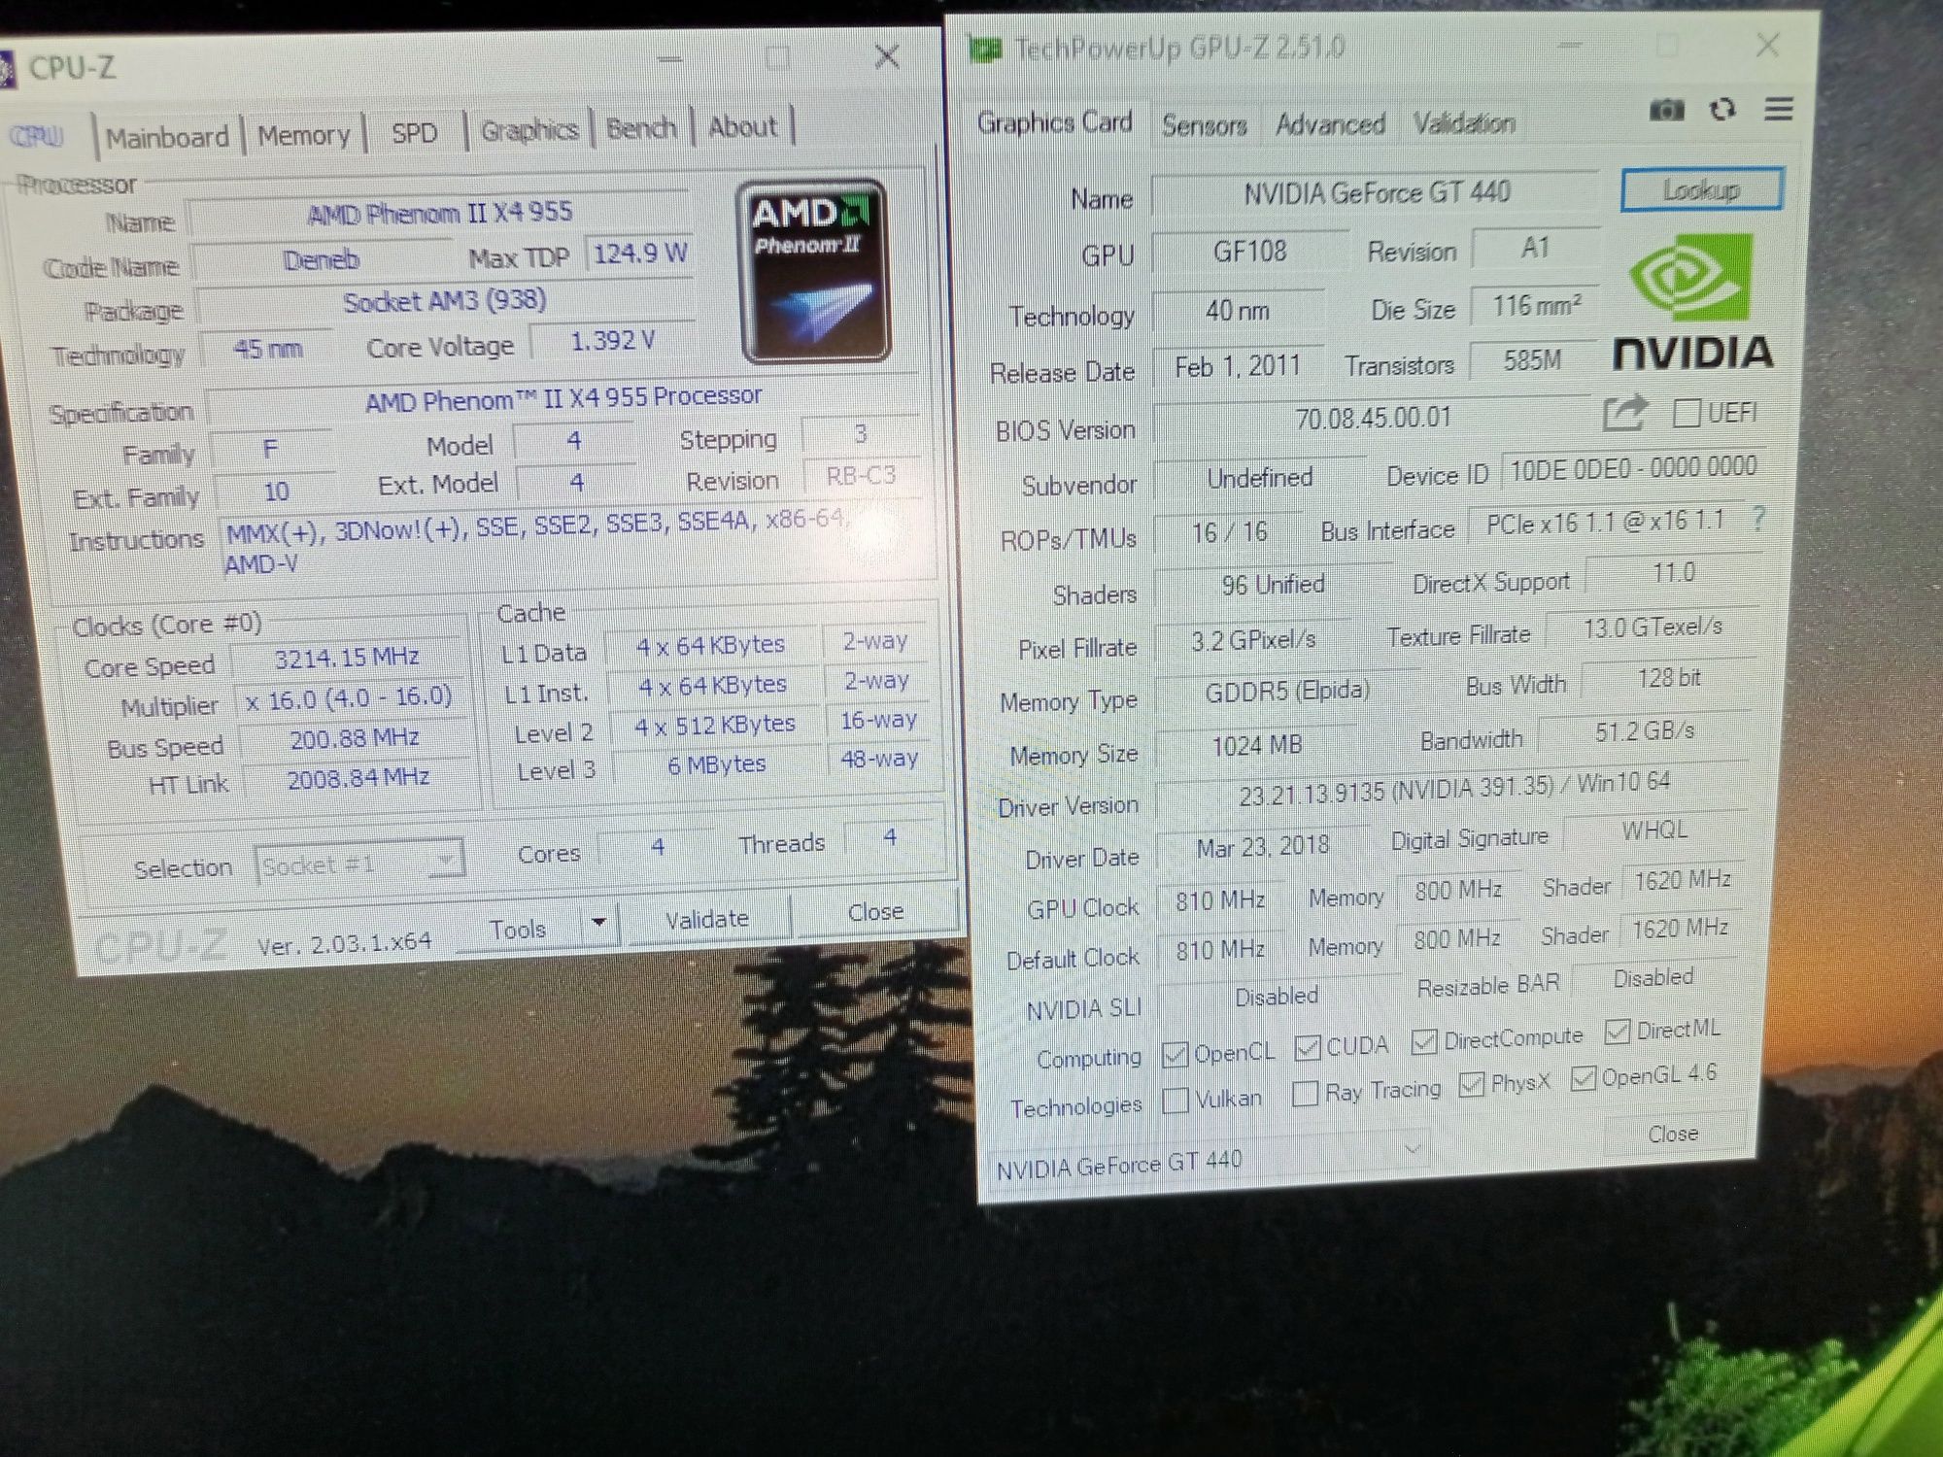Image resolution: width=1943 pixels, height=1457 pixels.
Task: Toggle the PhysX checkbox
Action: point(1471,1084)
